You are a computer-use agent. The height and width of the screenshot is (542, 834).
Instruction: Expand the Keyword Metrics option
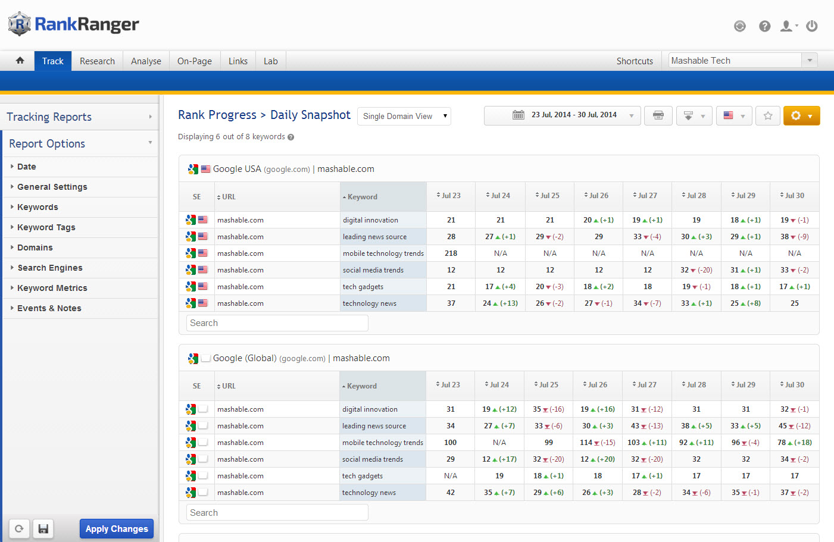tap(52, 288)
